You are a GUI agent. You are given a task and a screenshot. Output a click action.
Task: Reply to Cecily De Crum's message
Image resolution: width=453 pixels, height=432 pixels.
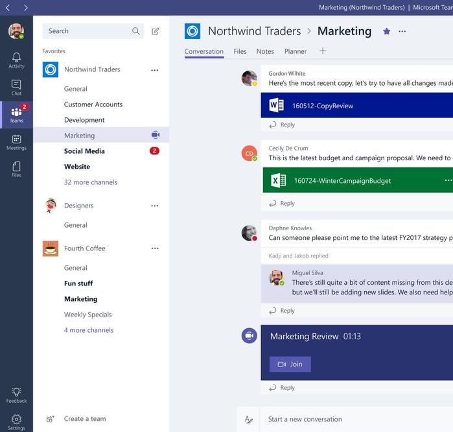[x=283, y=203]
